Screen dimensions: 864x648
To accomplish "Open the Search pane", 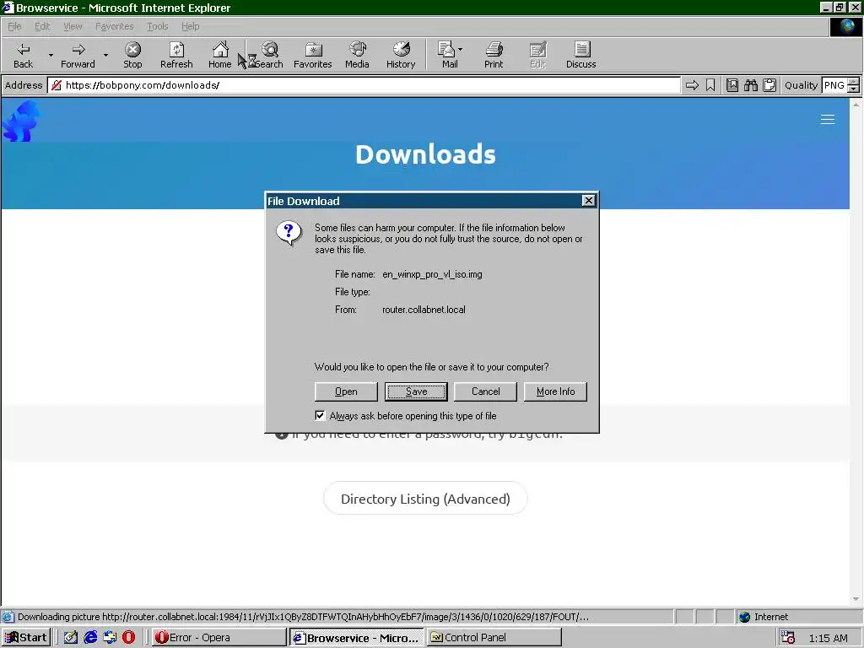I will [x=269, y=55].
